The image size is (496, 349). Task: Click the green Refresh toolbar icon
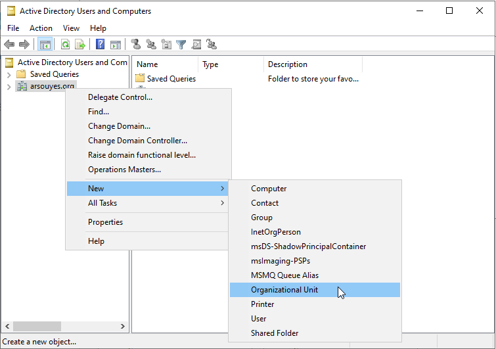pos(65,44)
